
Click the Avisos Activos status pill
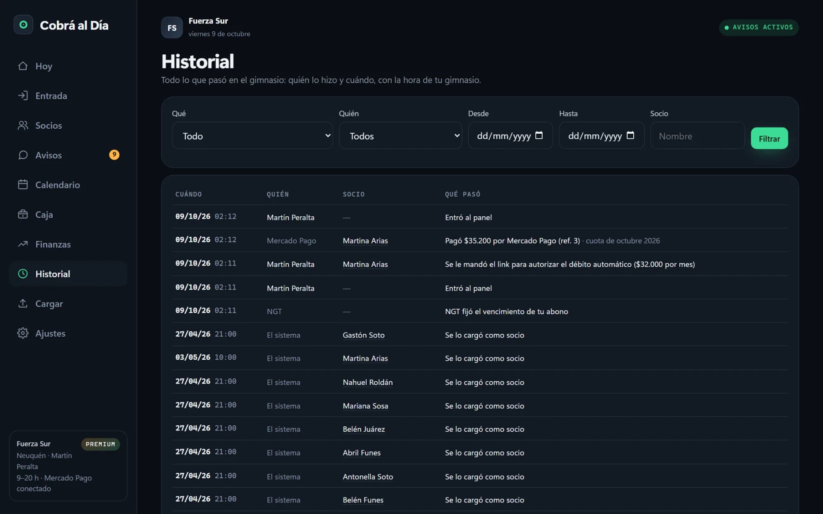pos(759,27)
